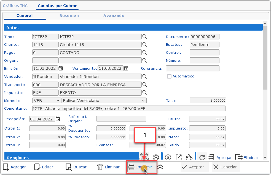Click the refresh icon in Renglones toolbar

[202, 157]
